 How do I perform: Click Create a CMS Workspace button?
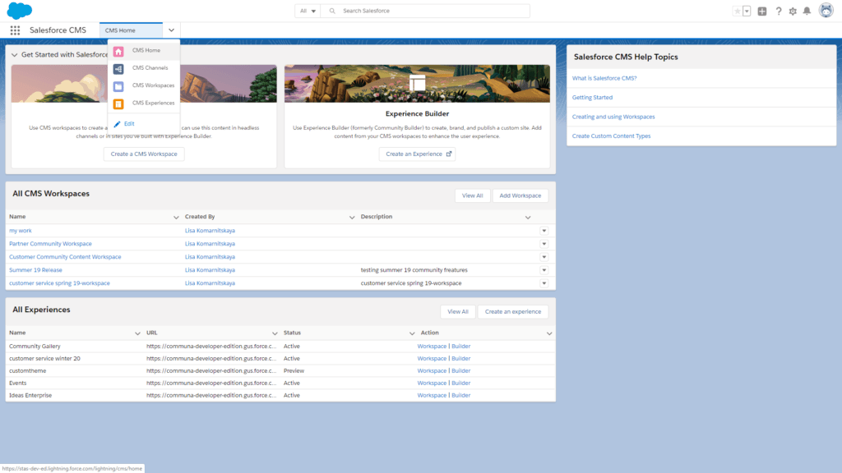tap(144, 154)
